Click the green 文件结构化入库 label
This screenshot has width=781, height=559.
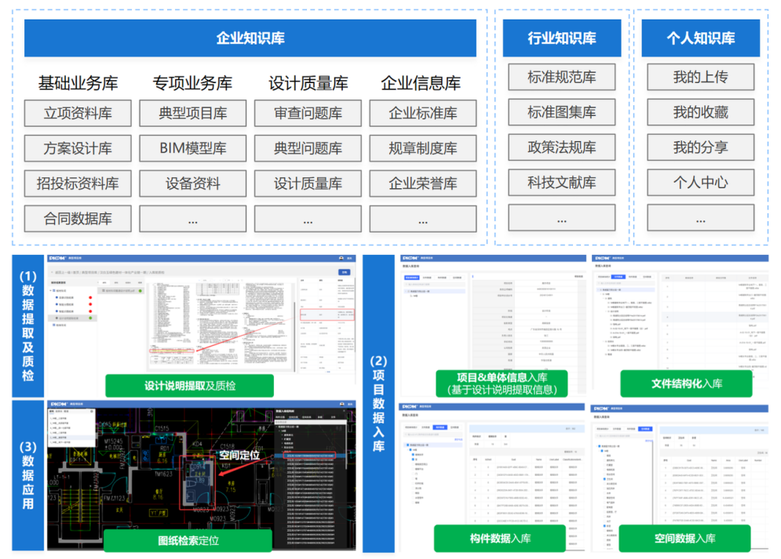tap(686, 383)
